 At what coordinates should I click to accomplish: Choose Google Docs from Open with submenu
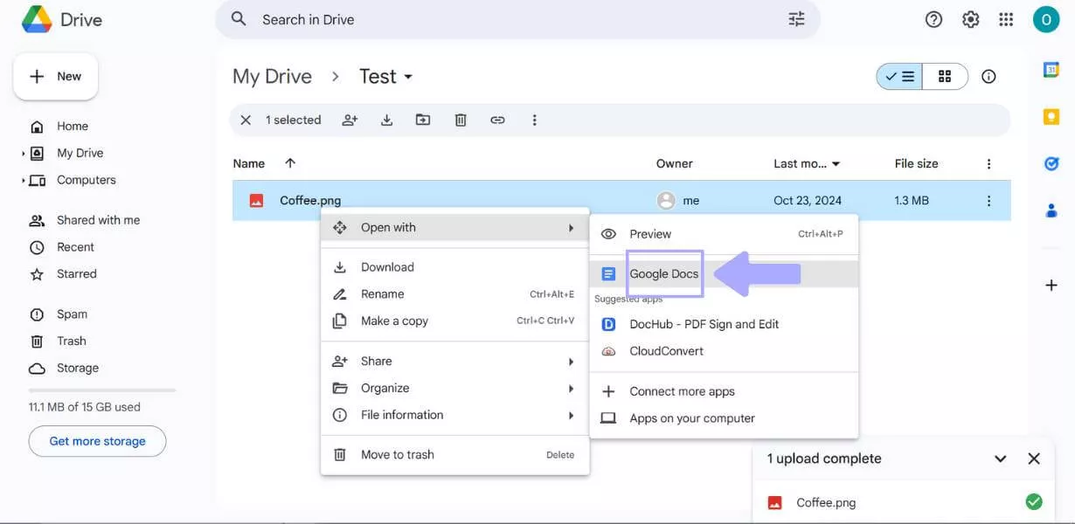click(x=664, y=273)
